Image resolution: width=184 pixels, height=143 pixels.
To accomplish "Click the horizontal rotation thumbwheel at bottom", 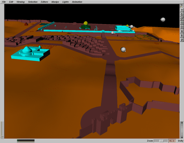I will pos(26,141).
